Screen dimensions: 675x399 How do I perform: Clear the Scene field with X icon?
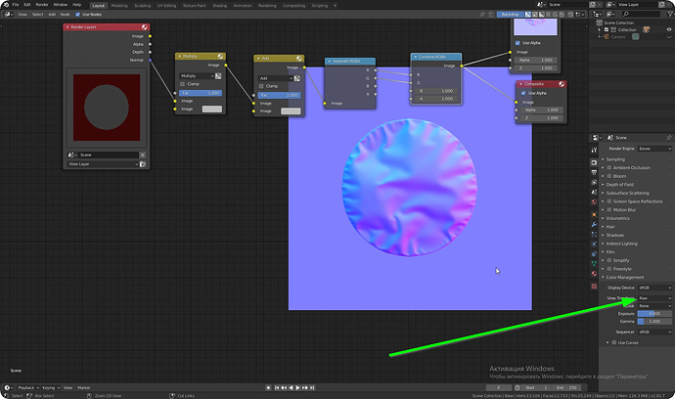coord(143,155)
